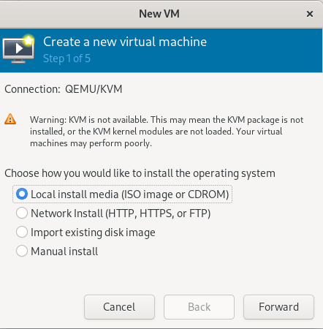
Task: Click the greyed-out Back button
Action: 199,307
